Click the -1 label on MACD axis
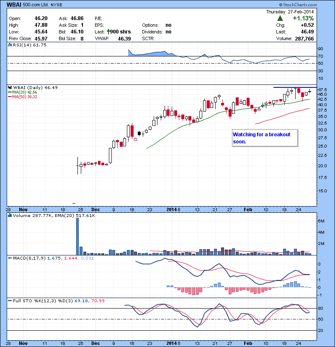The image size is (335, 347). [x=320, y=295]
